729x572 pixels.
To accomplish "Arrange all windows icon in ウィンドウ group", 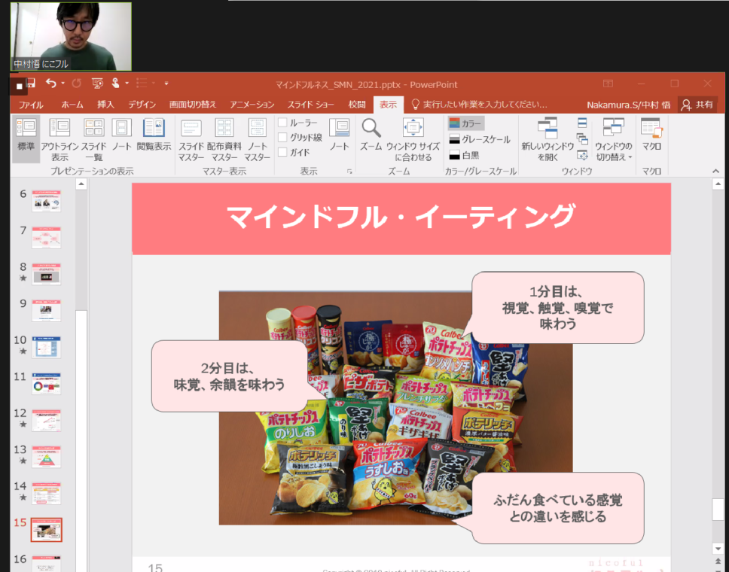I will [582, 123].
